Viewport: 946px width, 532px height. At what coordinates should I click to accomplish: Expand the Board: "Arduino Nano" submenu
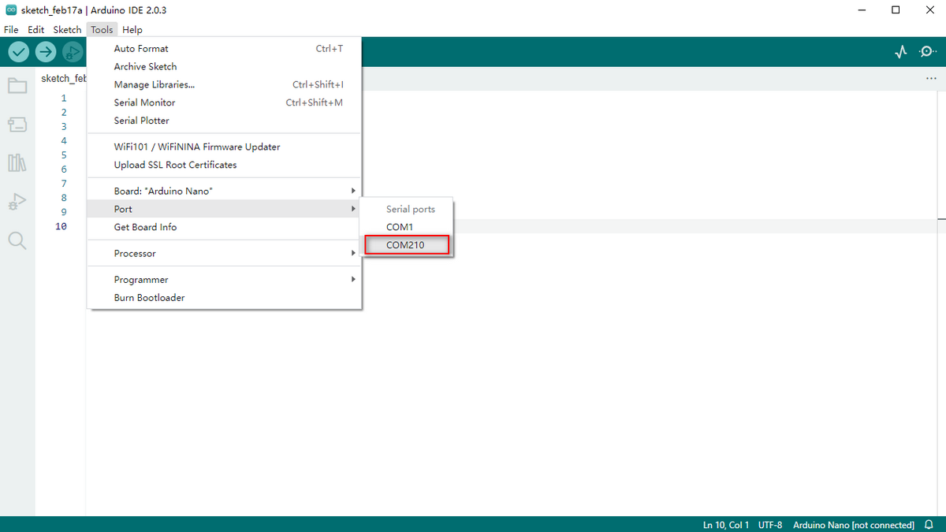225,191
